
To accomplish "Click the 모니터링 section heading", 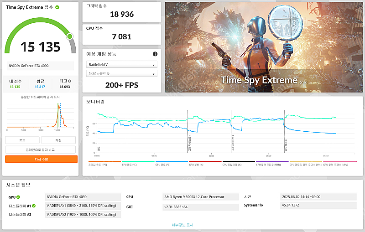I will [95, 102].
